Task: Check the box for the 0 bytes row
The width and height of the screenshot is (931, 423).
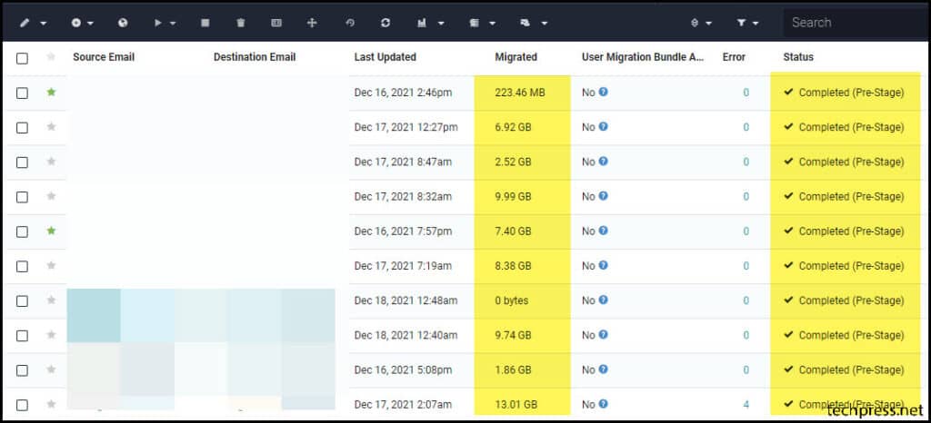Action: click(x=22, y=301)
